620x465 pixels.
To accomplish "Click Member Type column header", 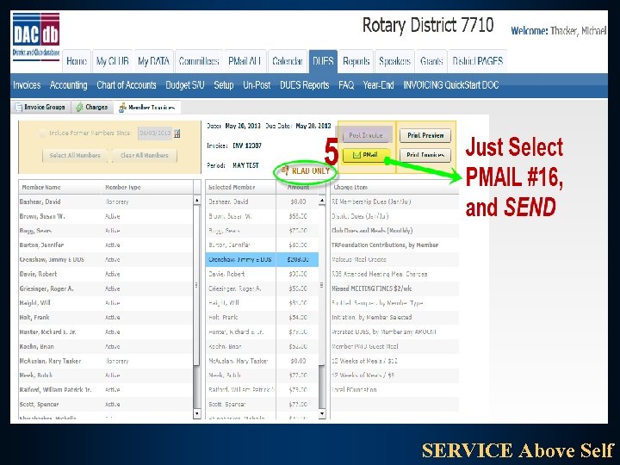I will [148, 187].
